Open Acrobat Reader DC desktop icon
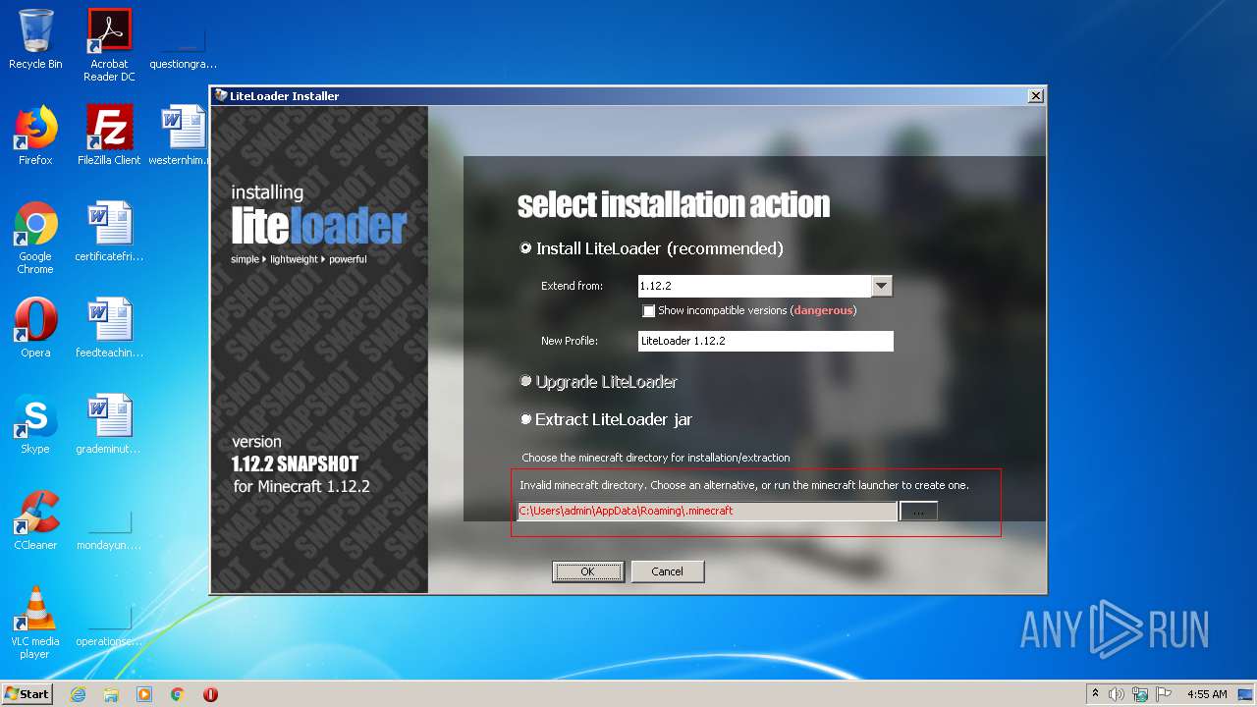 tap(109, 45)
